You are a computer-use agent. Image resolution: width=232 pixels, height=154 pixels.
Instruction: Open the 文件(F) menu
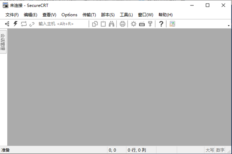coord(12,15)
